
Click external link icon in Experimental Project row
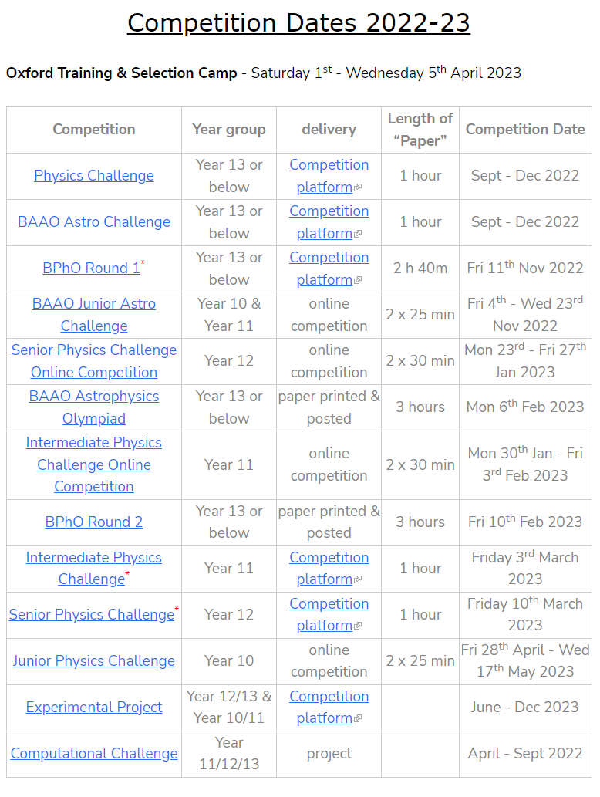358,719
